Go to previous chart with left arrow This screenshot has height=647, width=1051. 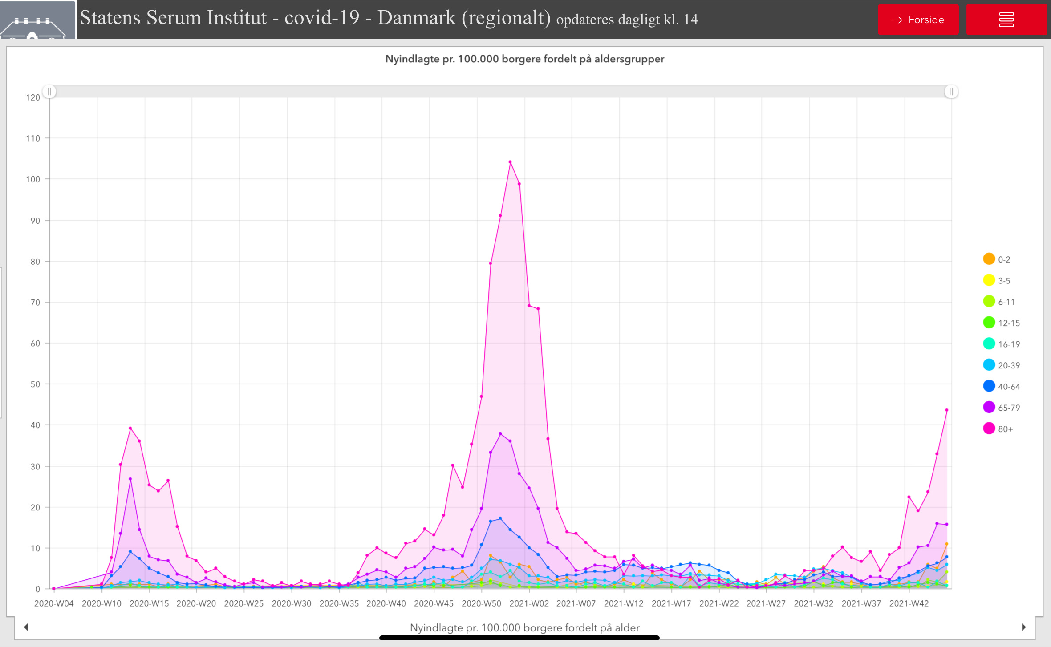click(26, 627)
